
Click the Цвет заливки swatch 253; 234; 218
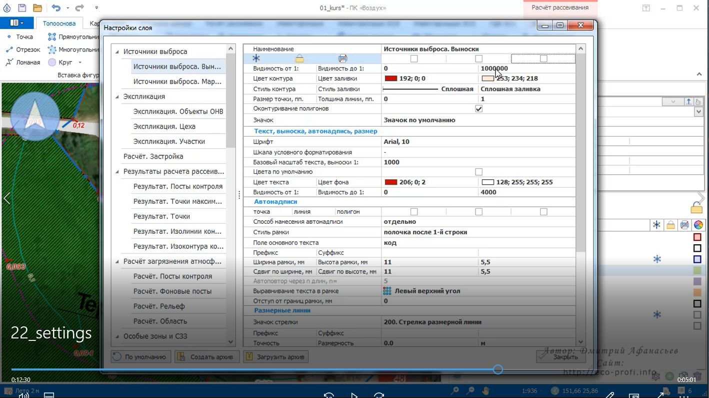(x=487, y=79)
